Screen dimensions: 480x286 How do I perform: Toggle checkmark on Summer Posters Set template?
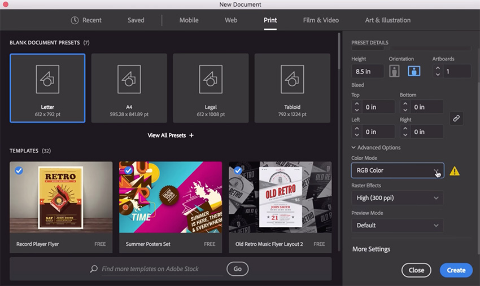[129, 170]
